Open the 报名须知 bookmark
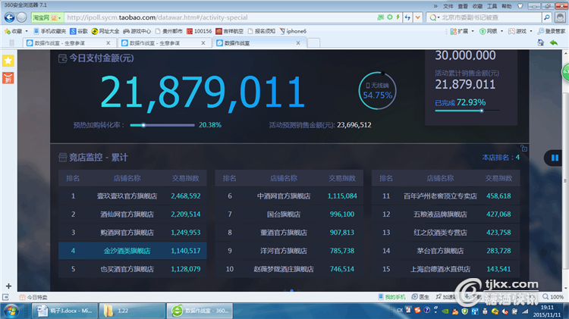The height and width of the screenshot is (319, 569). 261,31
